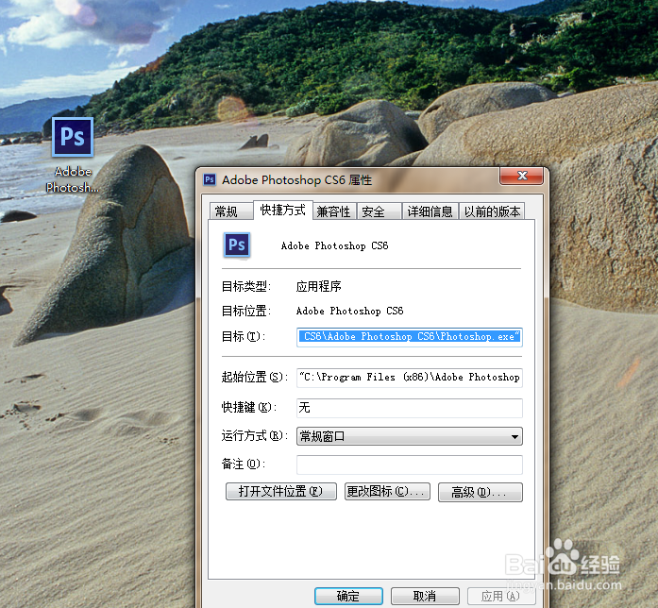Open the 安全 tab
This screenshot has height=608, width=658.
point(379,211)
